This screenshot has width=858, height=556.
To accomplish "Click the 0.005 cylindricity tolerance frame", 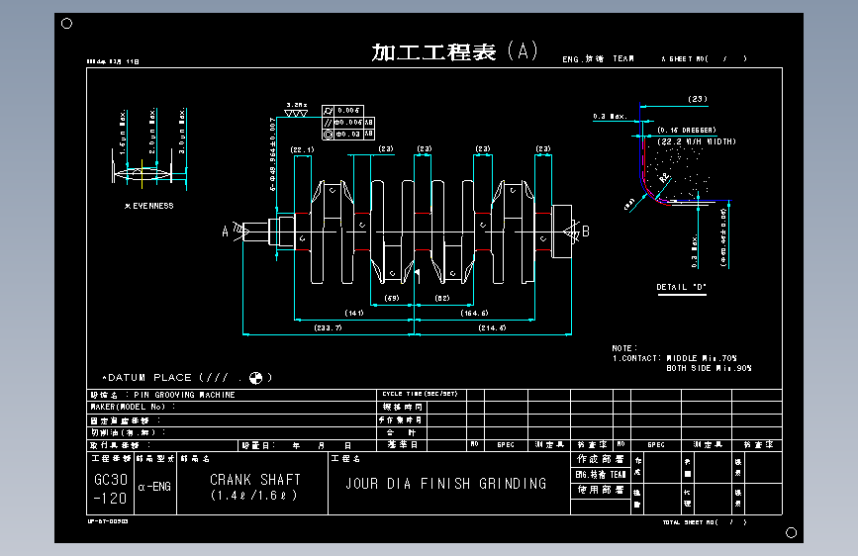I will 342,111.
